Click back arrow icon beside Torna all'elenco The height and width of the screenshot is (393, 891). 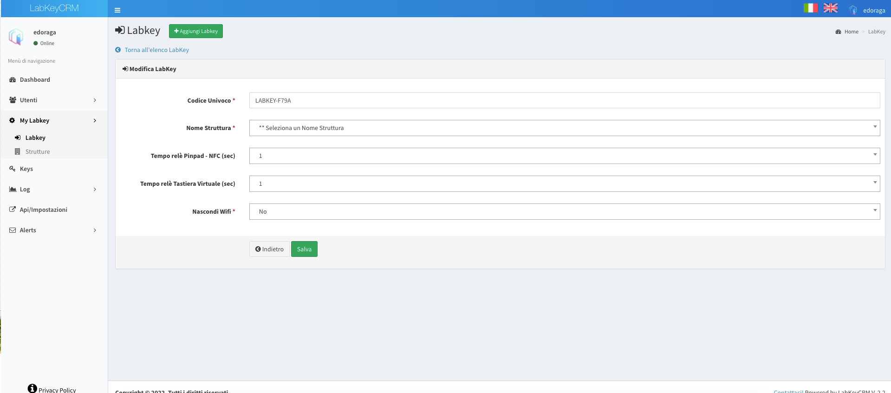(x=118, y=50)
